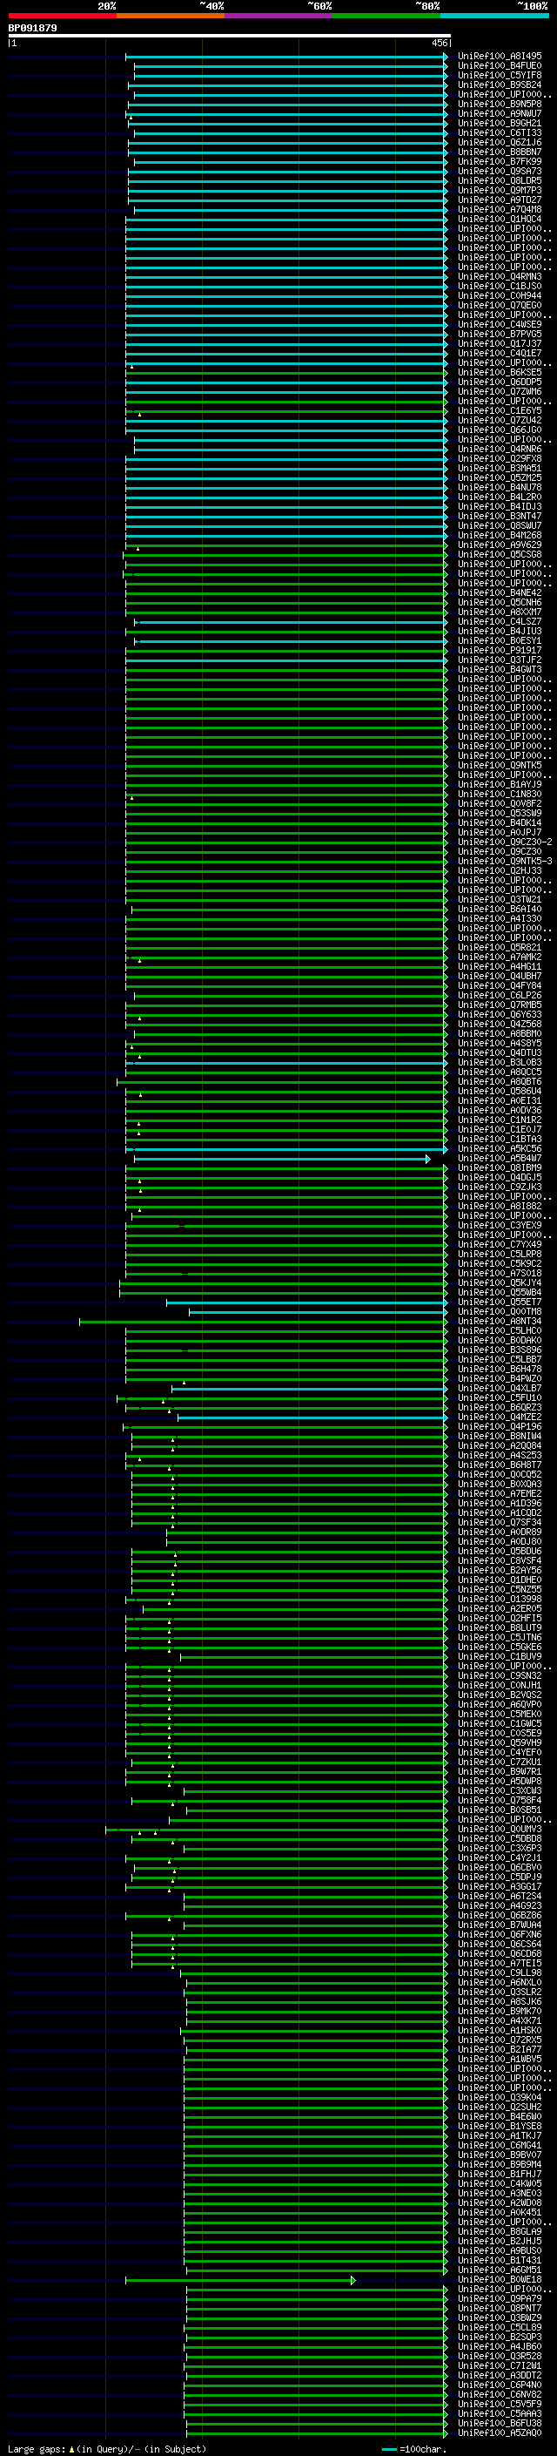Select hit UniRef100_Q39K04
557x2456 pixels.
[x=500, y=2096]
